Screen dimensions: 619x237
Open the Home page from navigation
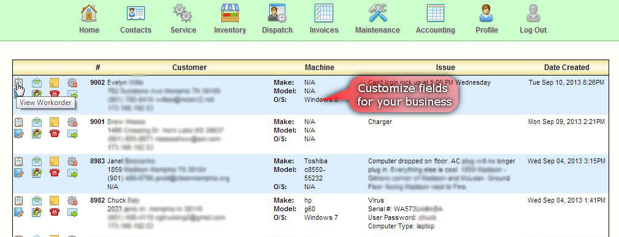[x=89, y=19]
